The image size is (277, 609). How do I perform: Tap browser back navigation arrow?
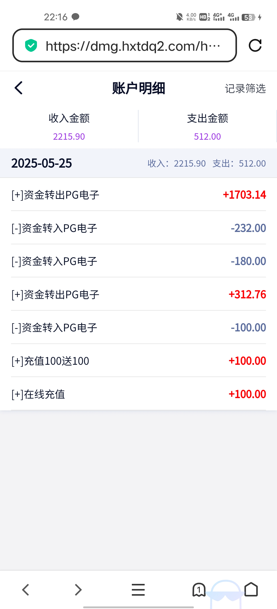point(25,590)
